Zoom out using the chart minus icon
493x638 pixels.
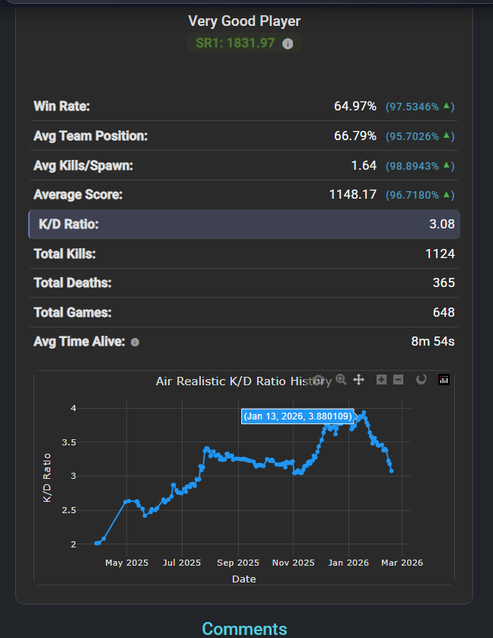398,379
